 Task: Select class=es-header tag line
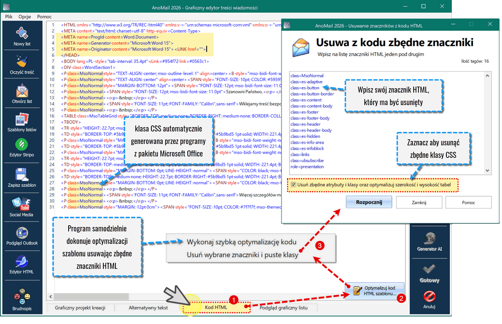tap(305, 124)
